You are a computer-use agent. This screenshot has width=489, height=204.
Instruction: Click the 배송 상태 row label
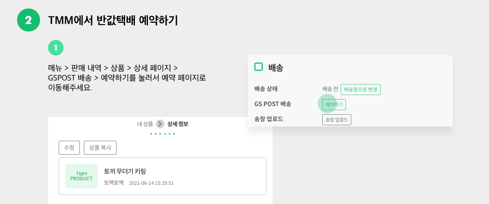(266, 89)
